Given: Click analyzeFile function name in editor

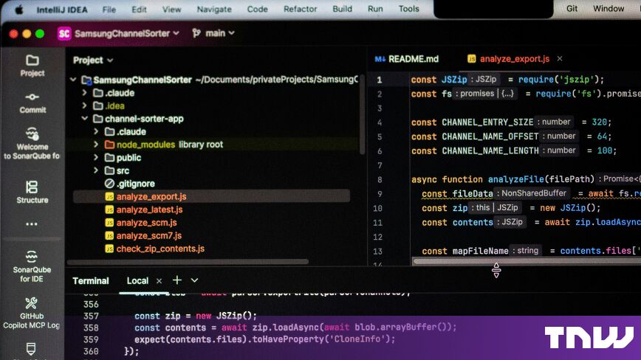Looking at the screenshot, I should [516, 179].
